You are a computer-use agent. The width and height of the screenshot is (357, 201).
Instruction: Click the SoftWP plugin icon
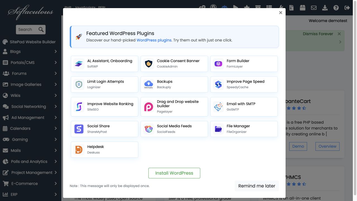79,64
